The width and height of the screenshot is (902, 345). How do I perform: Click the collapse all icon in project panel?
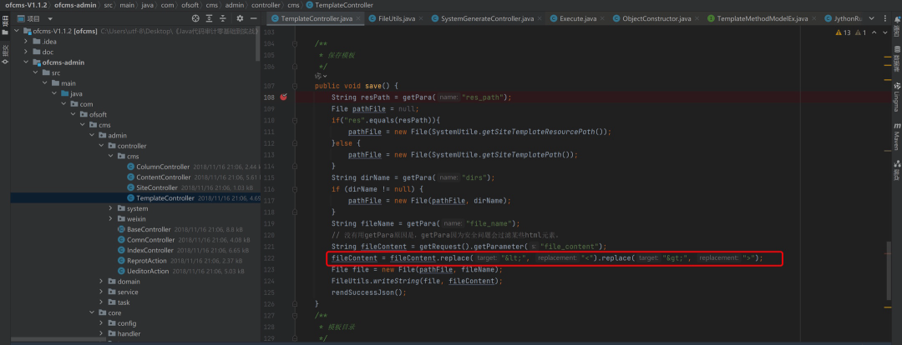pos(224,18)
